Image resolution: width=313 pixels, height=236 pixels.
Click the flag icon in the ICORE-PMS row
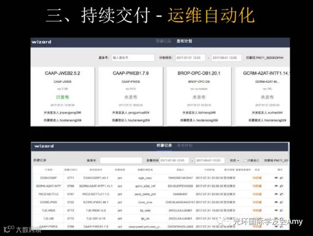276,202
